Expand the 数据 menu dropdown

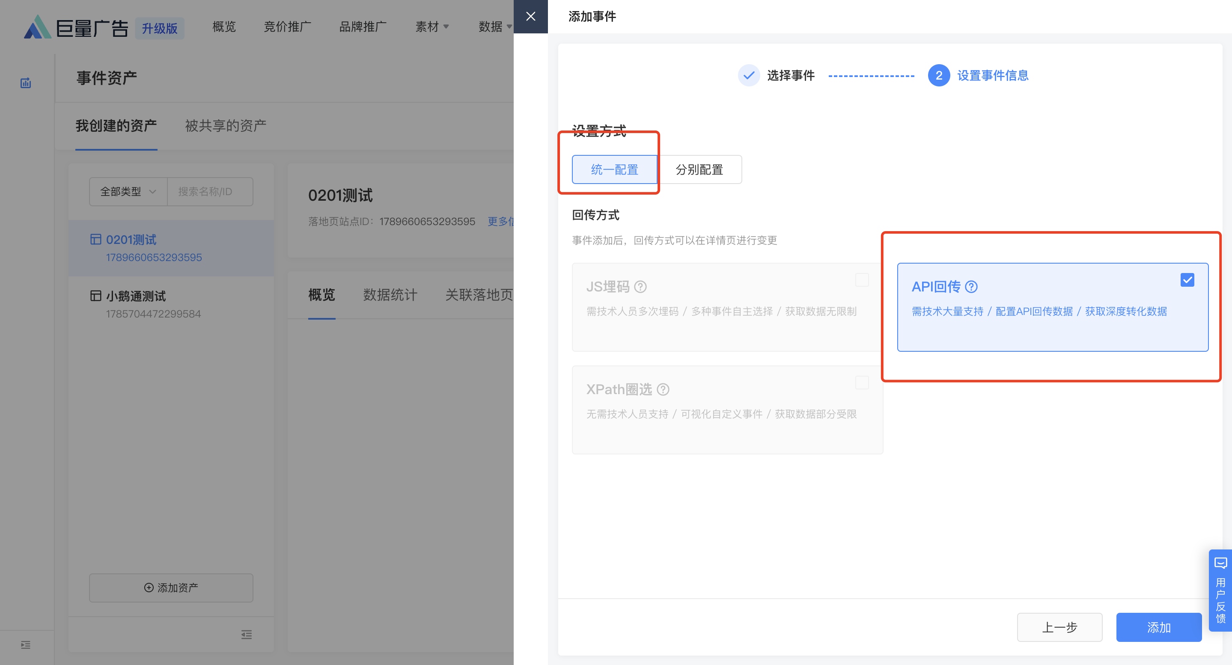[495, 27]
